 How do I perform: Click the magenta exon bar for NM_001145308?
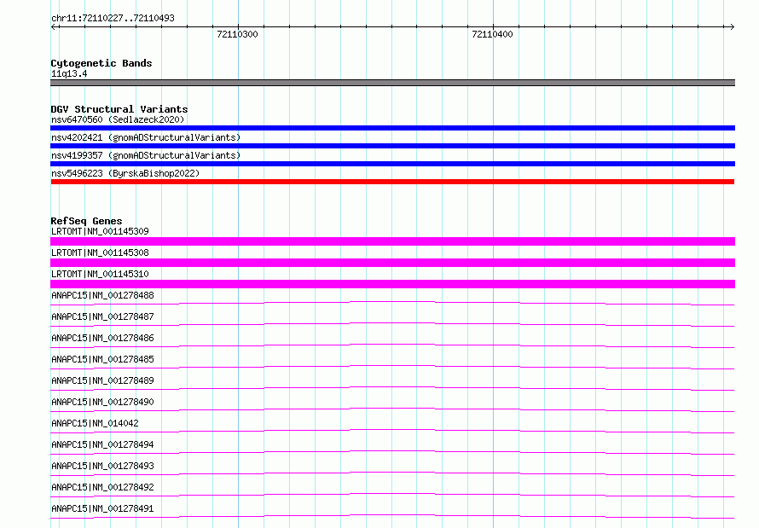click(392, 263)
